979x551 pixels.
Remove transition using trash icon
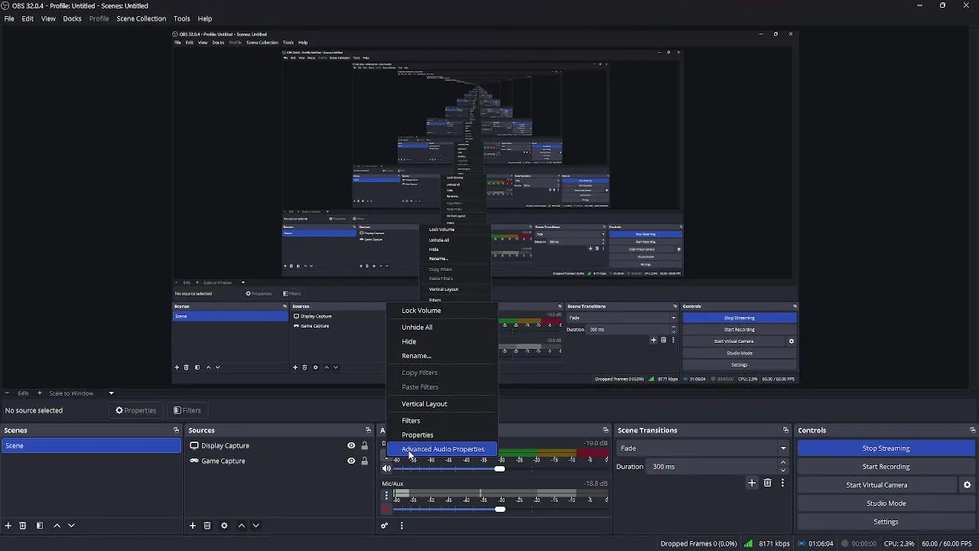[x=767, y=483]
